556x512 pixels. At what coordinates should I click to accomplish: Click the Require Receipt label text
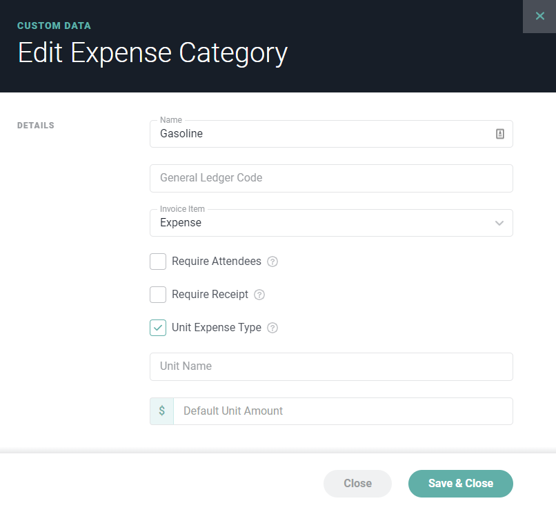pos(210,295)
